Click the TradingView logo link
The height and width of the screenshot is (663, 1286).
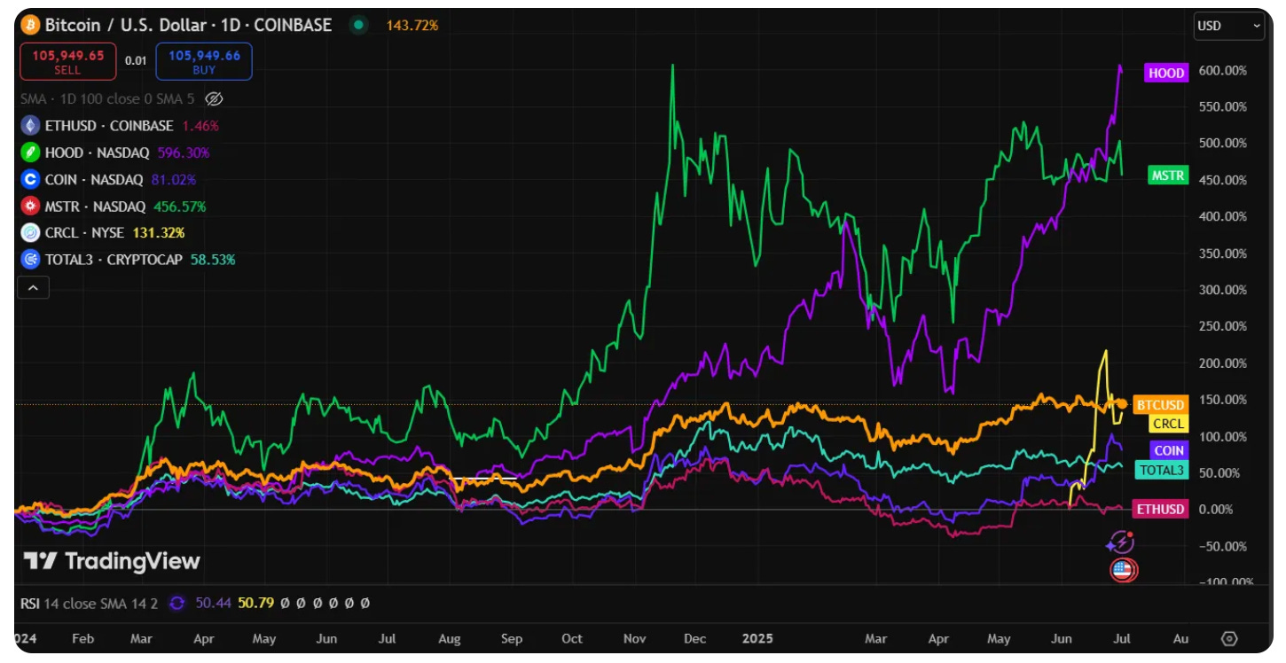point(112,561)
